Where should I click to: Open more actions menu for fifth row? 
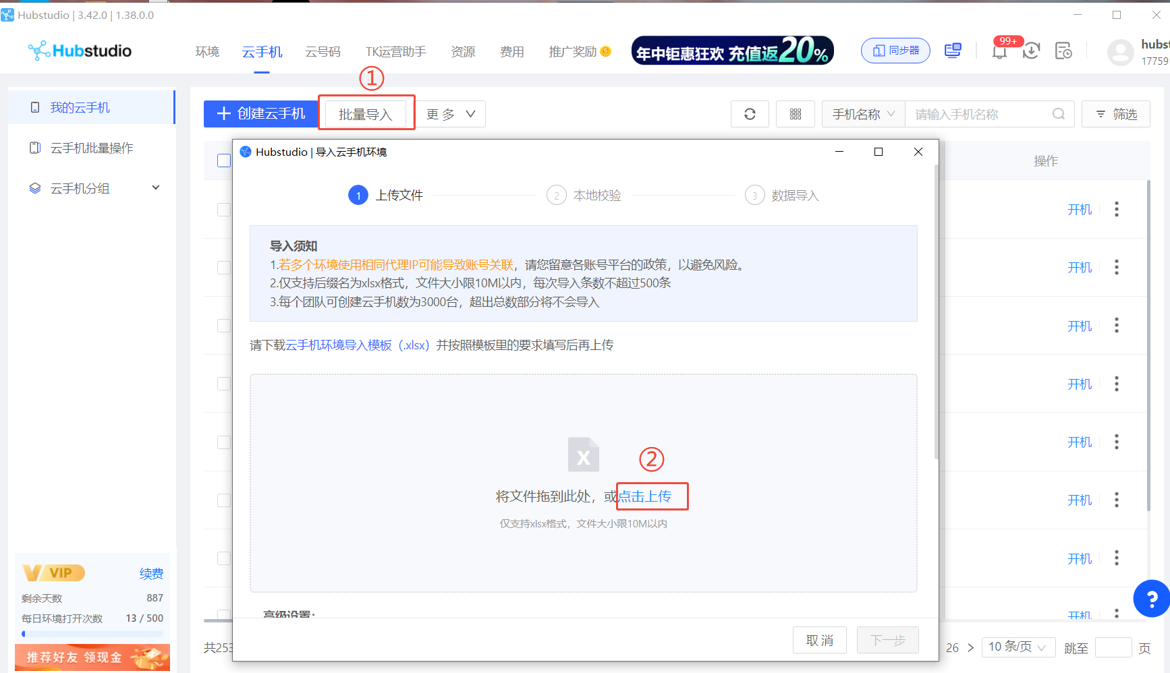[1117, 442]
